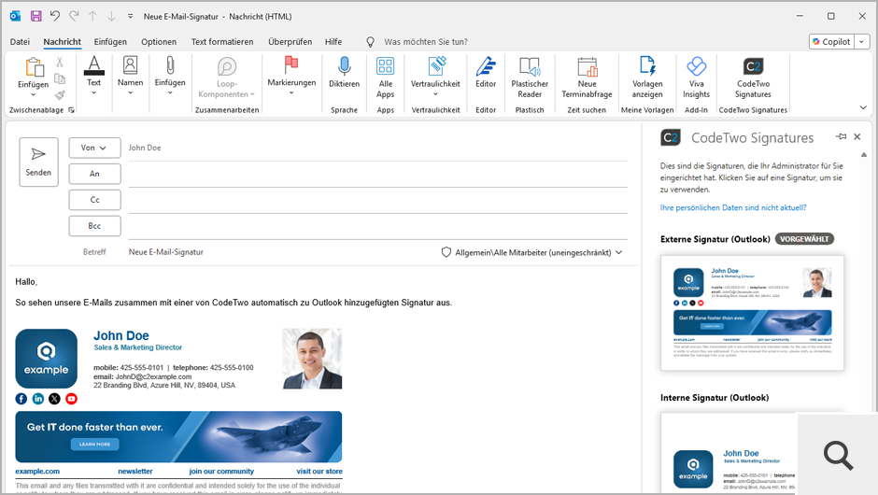Click the Cc button
This screenshot has width=878, height=495.
point(94,200)
